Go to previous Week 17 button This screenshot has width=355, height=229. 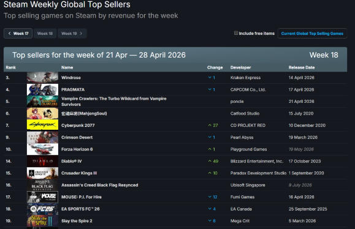18,34
